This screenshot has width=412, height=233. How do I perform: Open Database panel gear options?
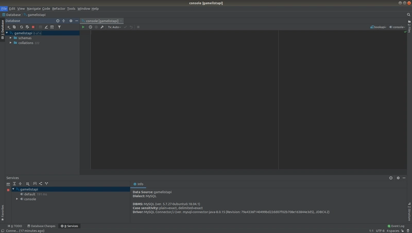(71, 21)
